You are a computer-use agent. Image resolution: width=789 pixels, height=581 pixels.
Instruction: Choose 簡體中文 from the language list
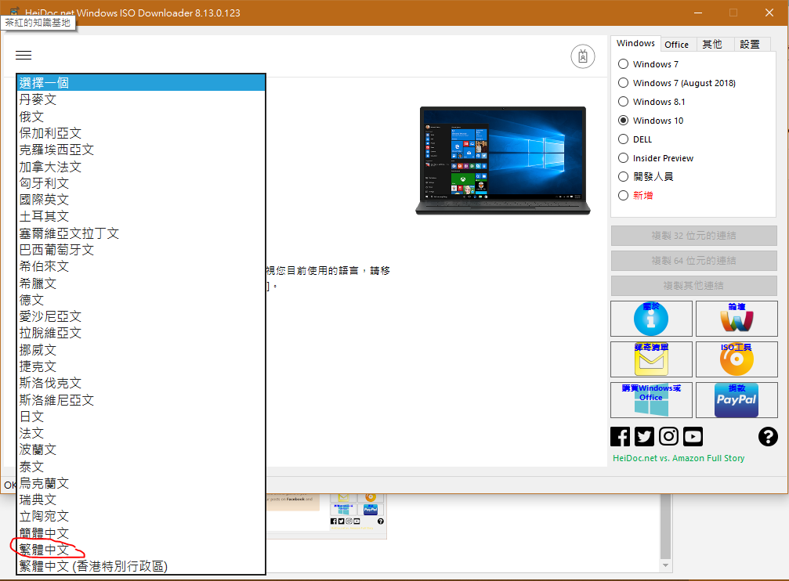coord(141,533)
